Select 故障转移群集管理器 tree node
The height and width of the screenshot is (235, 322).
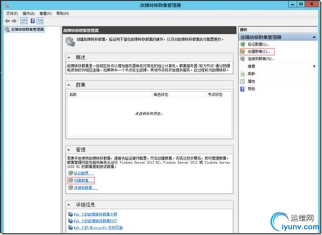pyautogui.click(x=27, y=29)
